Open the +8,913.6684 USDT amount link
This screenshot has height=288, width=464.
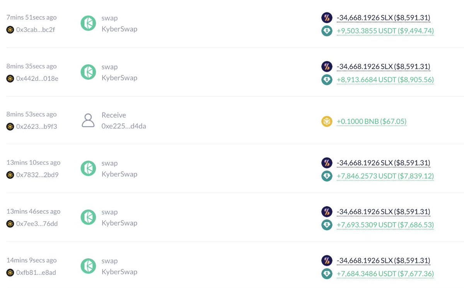pyautogui.click(x=385, y=80)
